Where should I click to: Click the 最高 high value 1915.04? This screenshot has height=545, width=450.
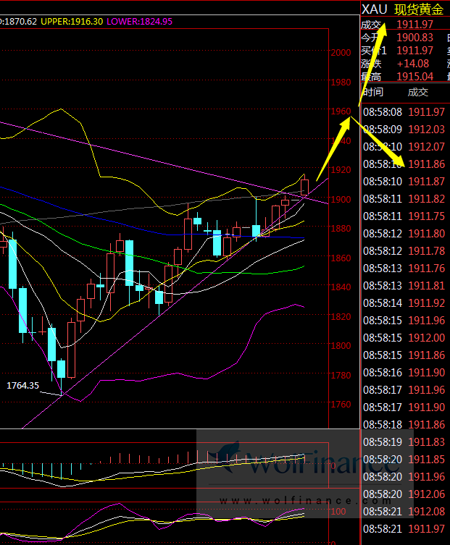(414, 77)
